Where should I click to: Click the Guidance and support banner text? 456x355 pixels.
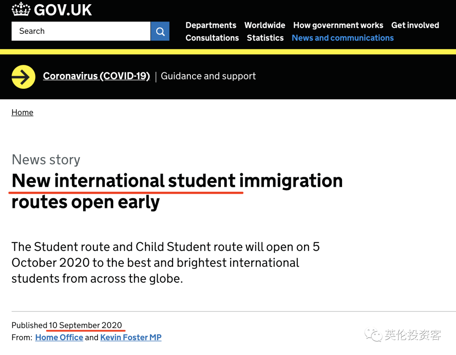[208, 76]
